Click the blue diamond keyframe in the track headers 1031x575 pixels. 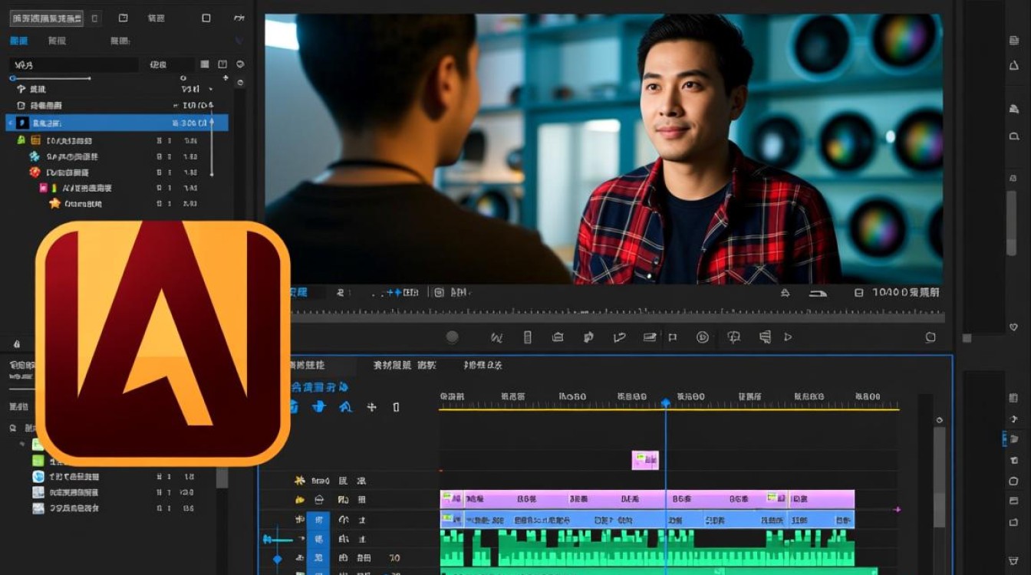pyautogui.click(x=278, y=560)
